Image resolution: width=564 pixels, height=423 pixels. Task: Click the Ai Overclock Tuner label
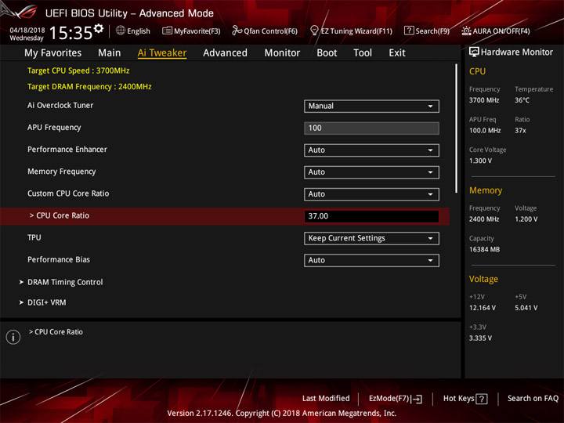(60, 106)
